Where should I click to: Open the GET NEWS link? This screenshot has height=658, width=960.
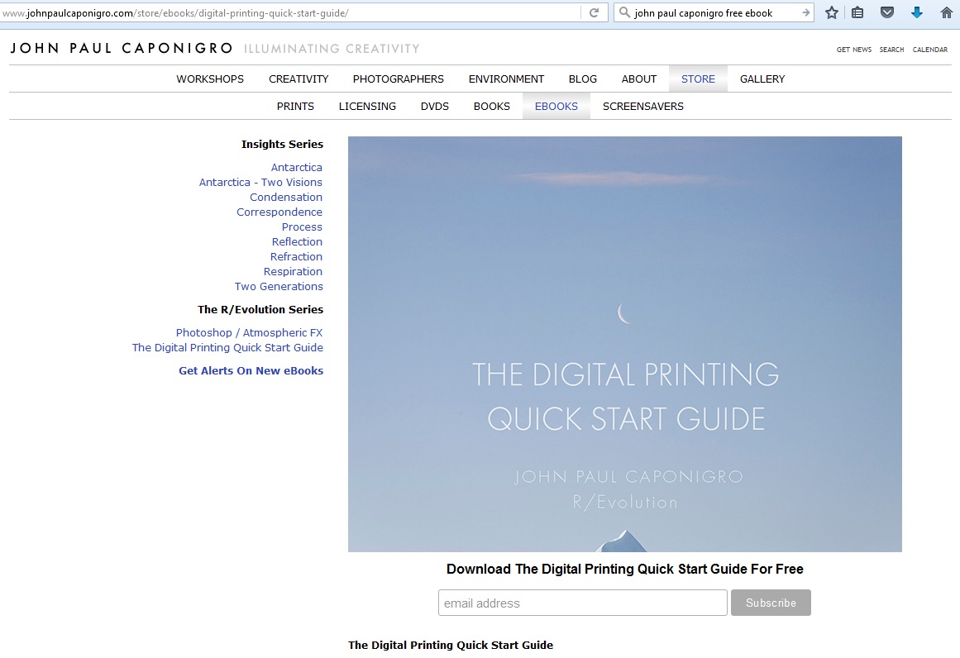click(854, 50)
